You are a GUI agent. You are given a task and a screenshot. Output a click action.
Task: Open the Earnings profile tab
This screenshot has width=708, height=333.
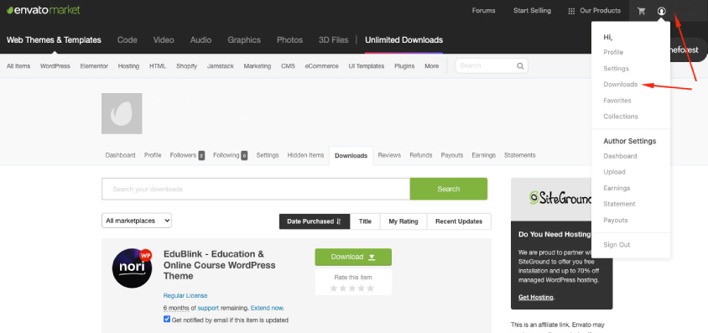click(x=483, y=155)
